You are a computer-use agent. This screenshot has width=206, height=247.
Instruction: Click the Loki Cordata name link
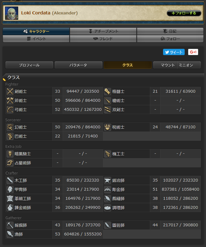click(36, 13)
